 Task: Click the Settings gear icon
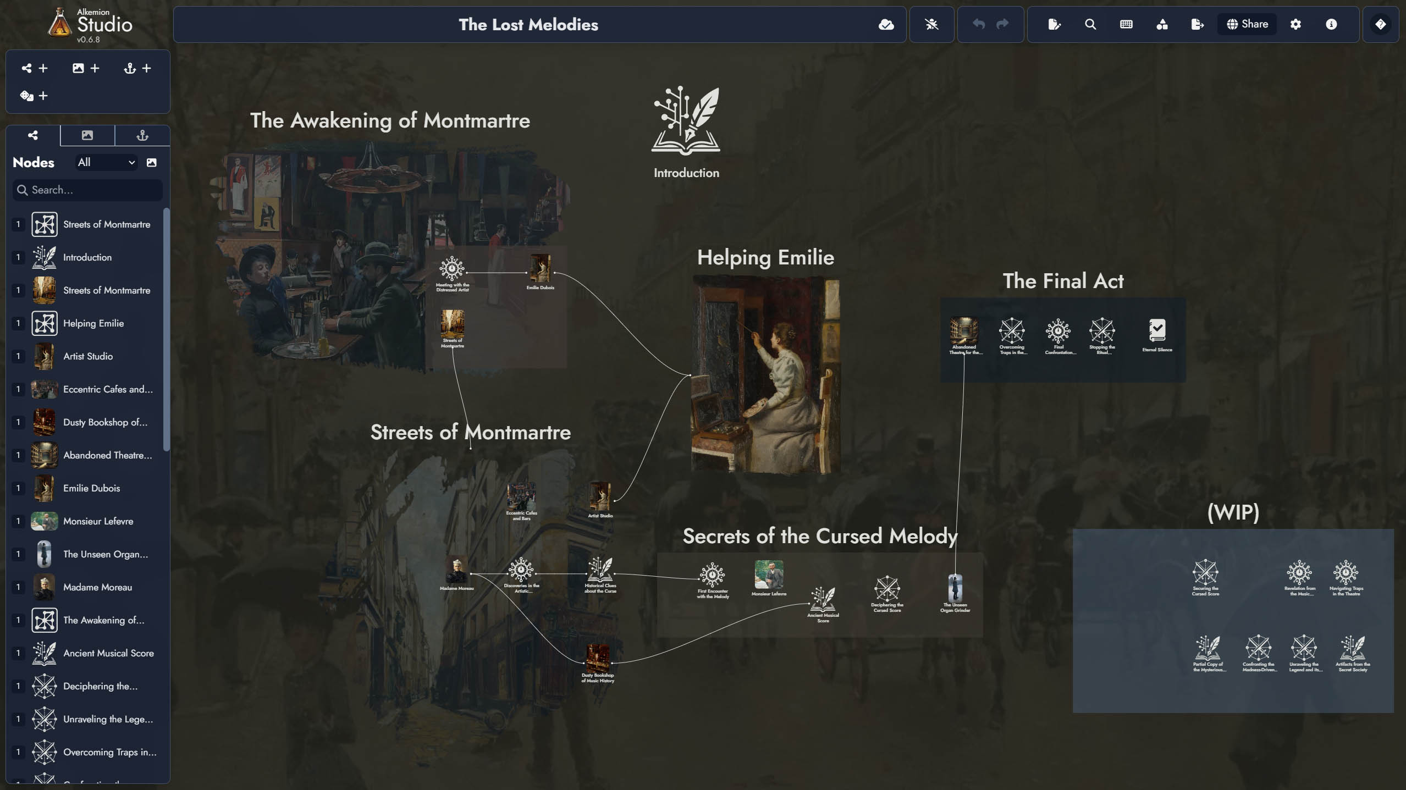(x=1295, y=24)
